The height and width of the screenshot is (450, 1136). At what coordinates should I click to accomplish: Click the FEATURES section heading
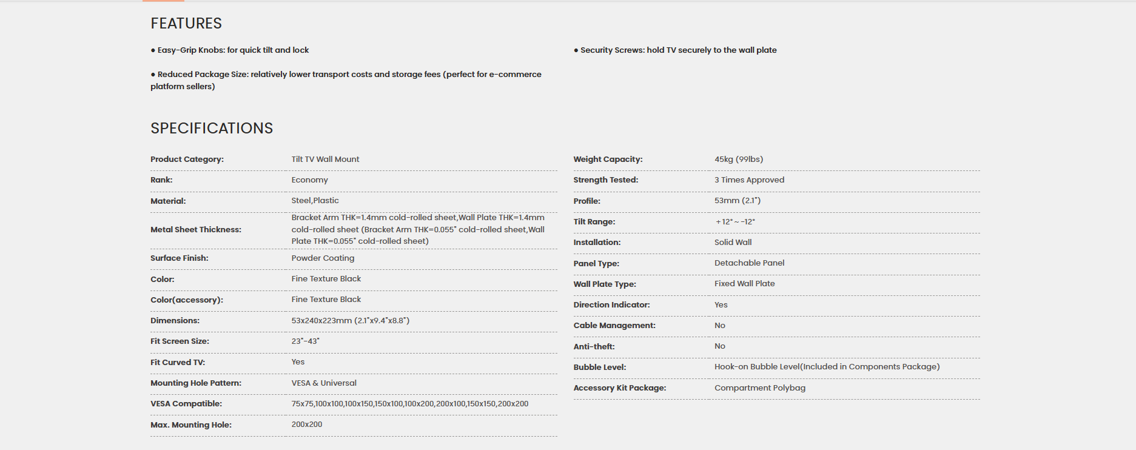pyautogui.click(x=186, y=24)
